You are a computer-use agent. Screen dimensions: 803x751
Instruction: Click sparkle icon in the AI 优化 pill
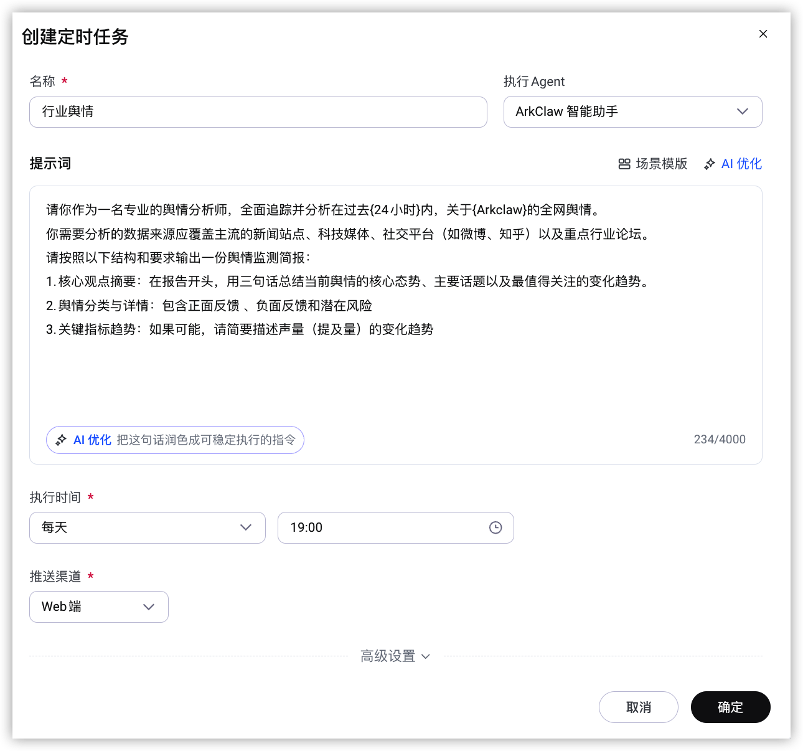[61, 440]
